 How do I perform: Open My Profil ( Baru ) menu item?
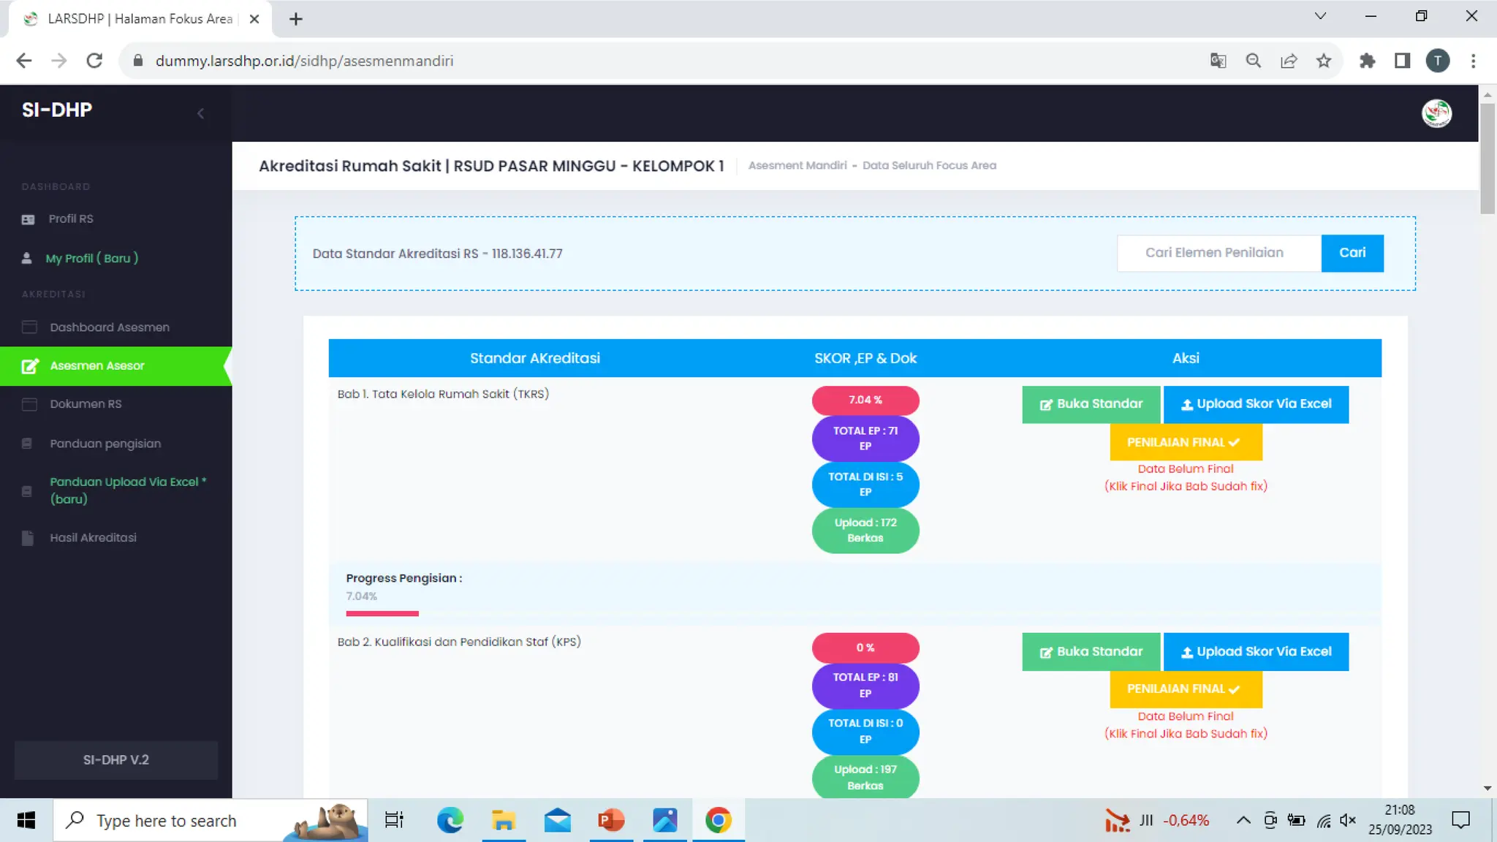(x=91, y=258)
